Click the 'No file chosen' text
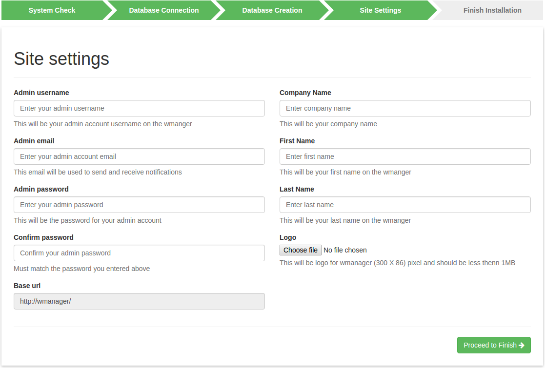 [x=345, y=250]
